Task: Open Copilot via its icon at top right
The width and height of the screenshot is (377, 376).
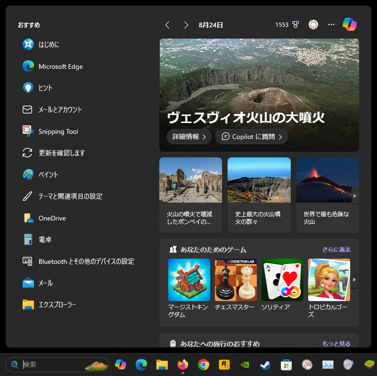Action: click(x=350, y=24)
